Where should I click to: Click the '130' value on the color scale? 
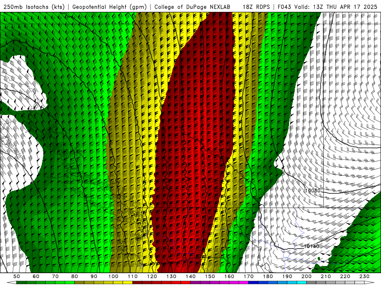[171, 276]
